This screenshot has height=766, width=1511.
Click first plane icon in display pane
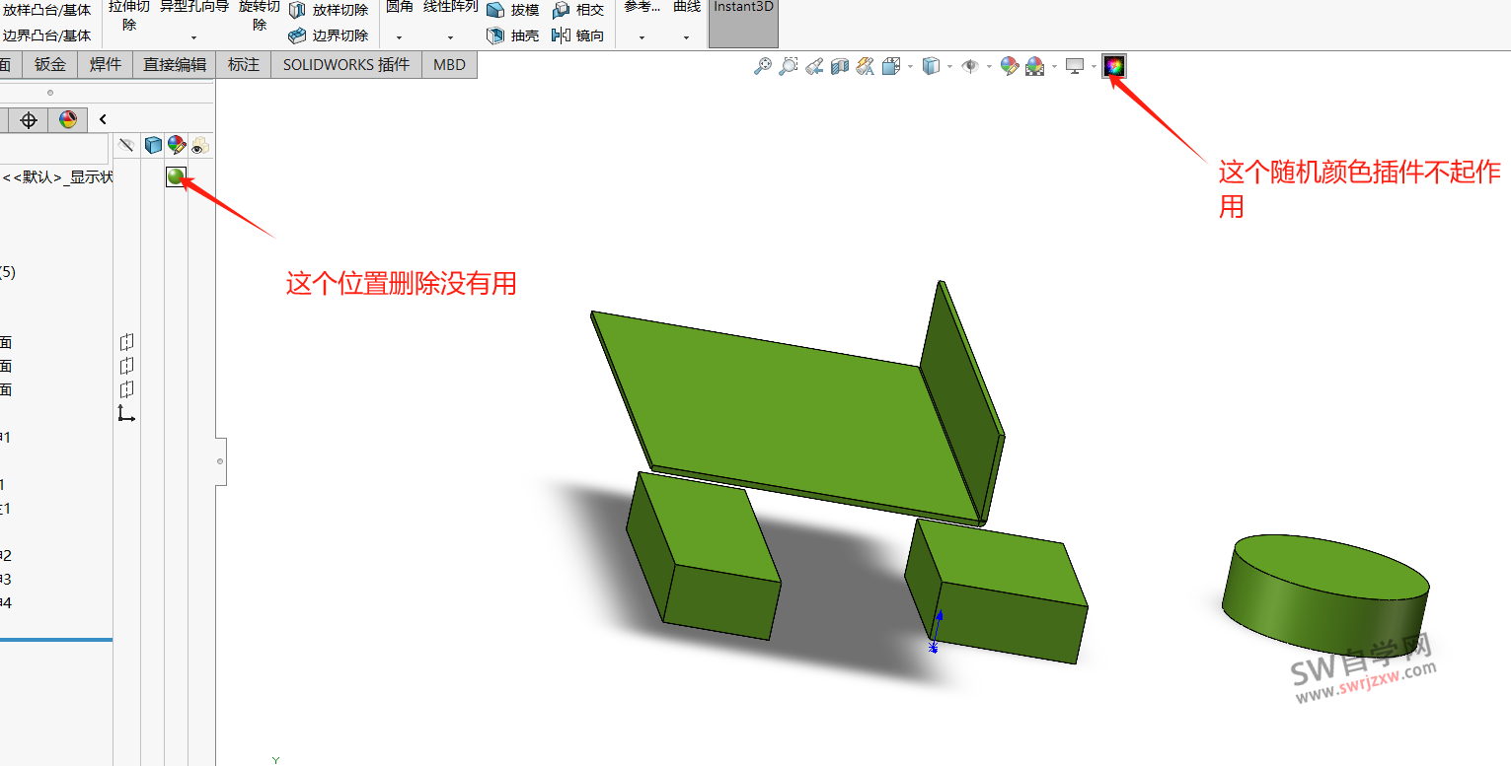pyautogui.click(x=126, y=342)
